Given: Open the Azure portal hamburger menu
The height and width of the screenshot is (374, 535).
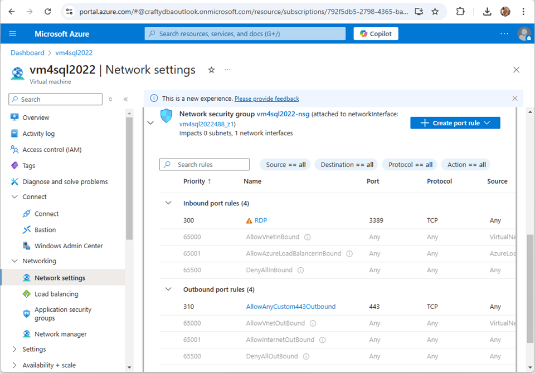Looking at the screenshot, I should click(13, 34).
